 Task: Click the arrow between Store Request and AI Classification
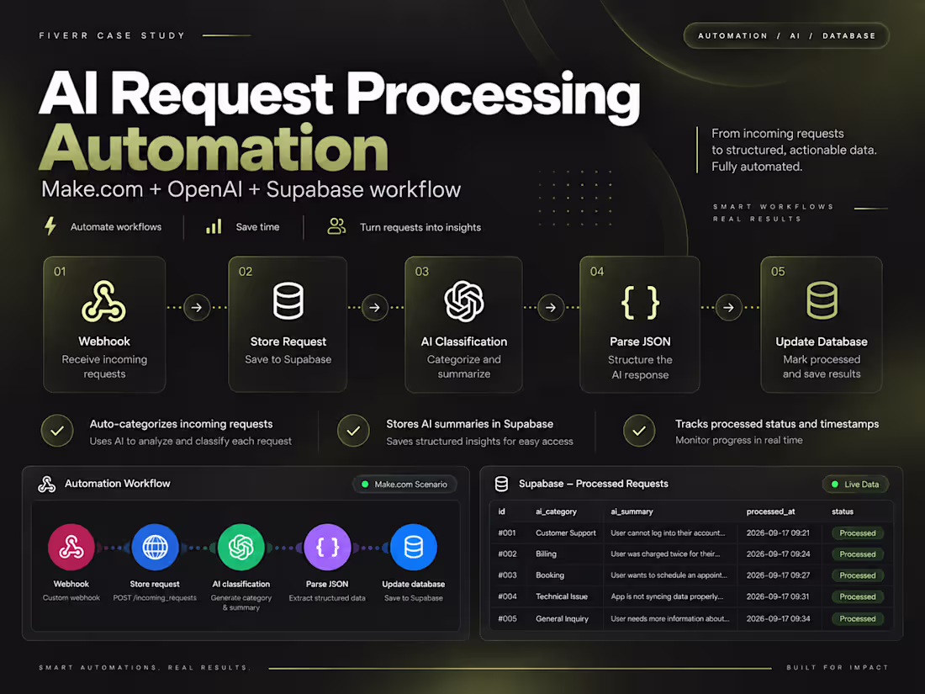(374, 307)
